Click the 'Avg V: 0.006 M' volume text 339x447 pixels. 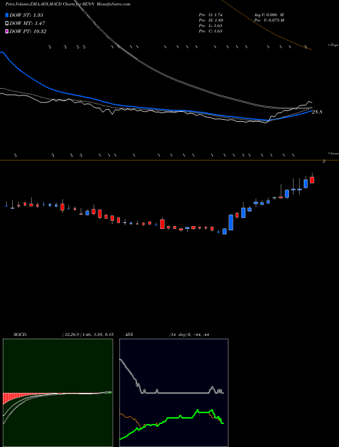[x=268, y=14]
